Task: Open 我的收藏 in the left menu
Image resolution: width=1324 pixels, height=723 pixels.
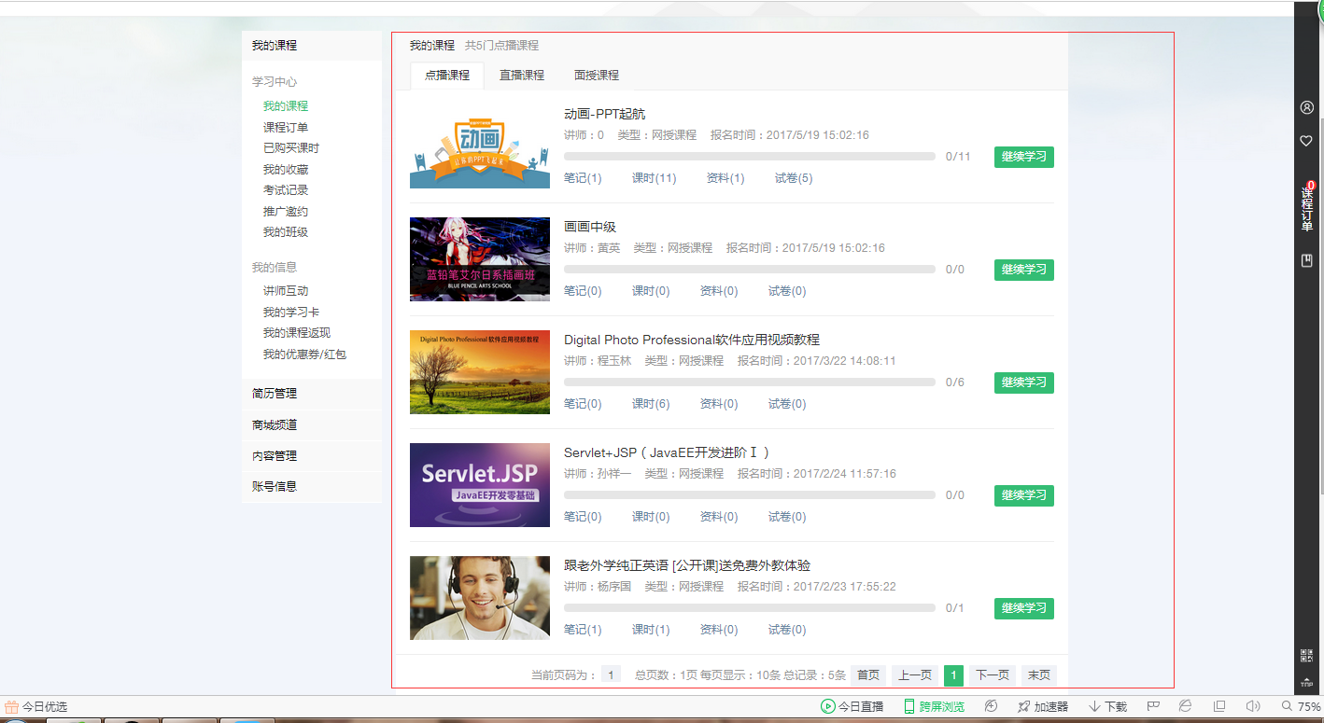Action: point(284,168)
